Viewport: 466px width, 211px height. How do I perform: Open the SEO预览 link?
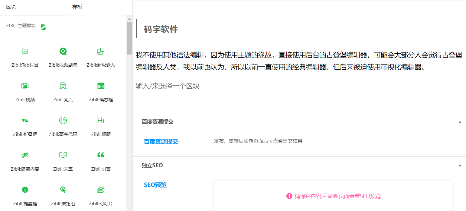(155, 185)
